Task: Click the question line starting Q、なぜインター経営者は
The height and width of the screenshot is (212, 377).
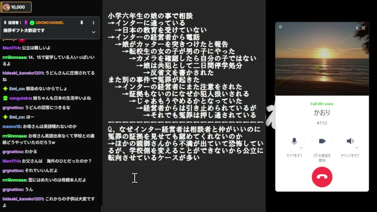Action: pos(184,129)
